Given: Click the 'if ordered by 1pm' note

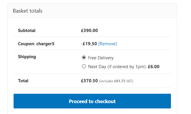Looking at the screenshot, I should (x=126, y=67).
